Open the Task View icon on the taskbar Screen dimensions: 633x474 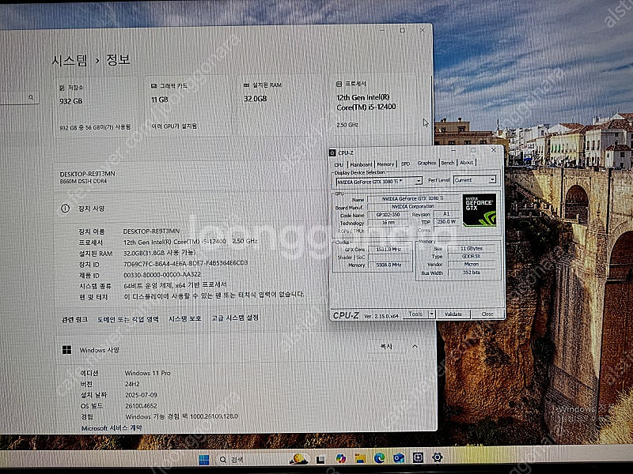pos(320,460)
